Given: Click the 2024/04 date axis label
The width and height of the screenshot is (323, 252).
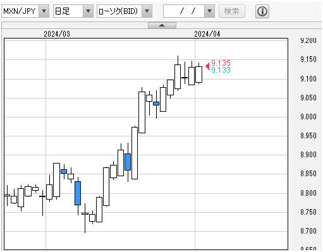Looking at the screenshot, I should (207, 34).
